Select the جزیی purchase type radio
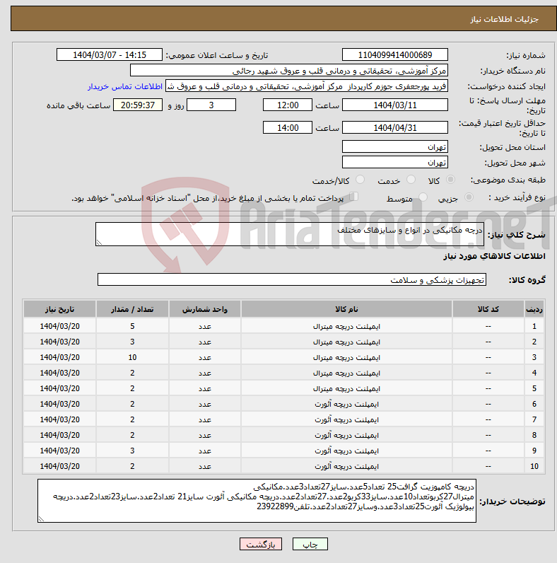Viewport: 557px width, 563px height. pos(469,197)
